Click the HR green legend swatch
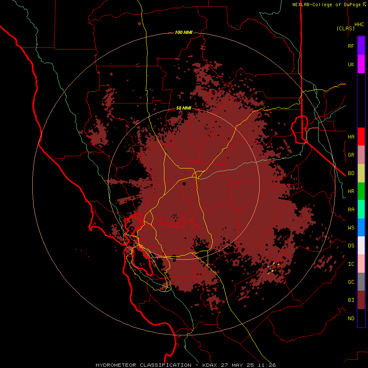This screenshot has height=368, width=368. point(361,191)
